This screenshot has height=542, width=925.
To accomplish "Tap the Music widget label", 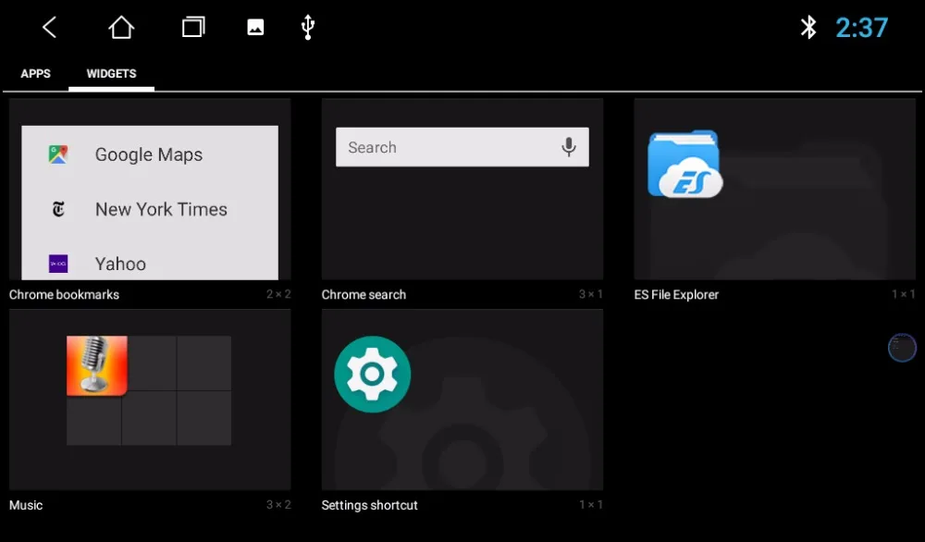I will point(26,505).
